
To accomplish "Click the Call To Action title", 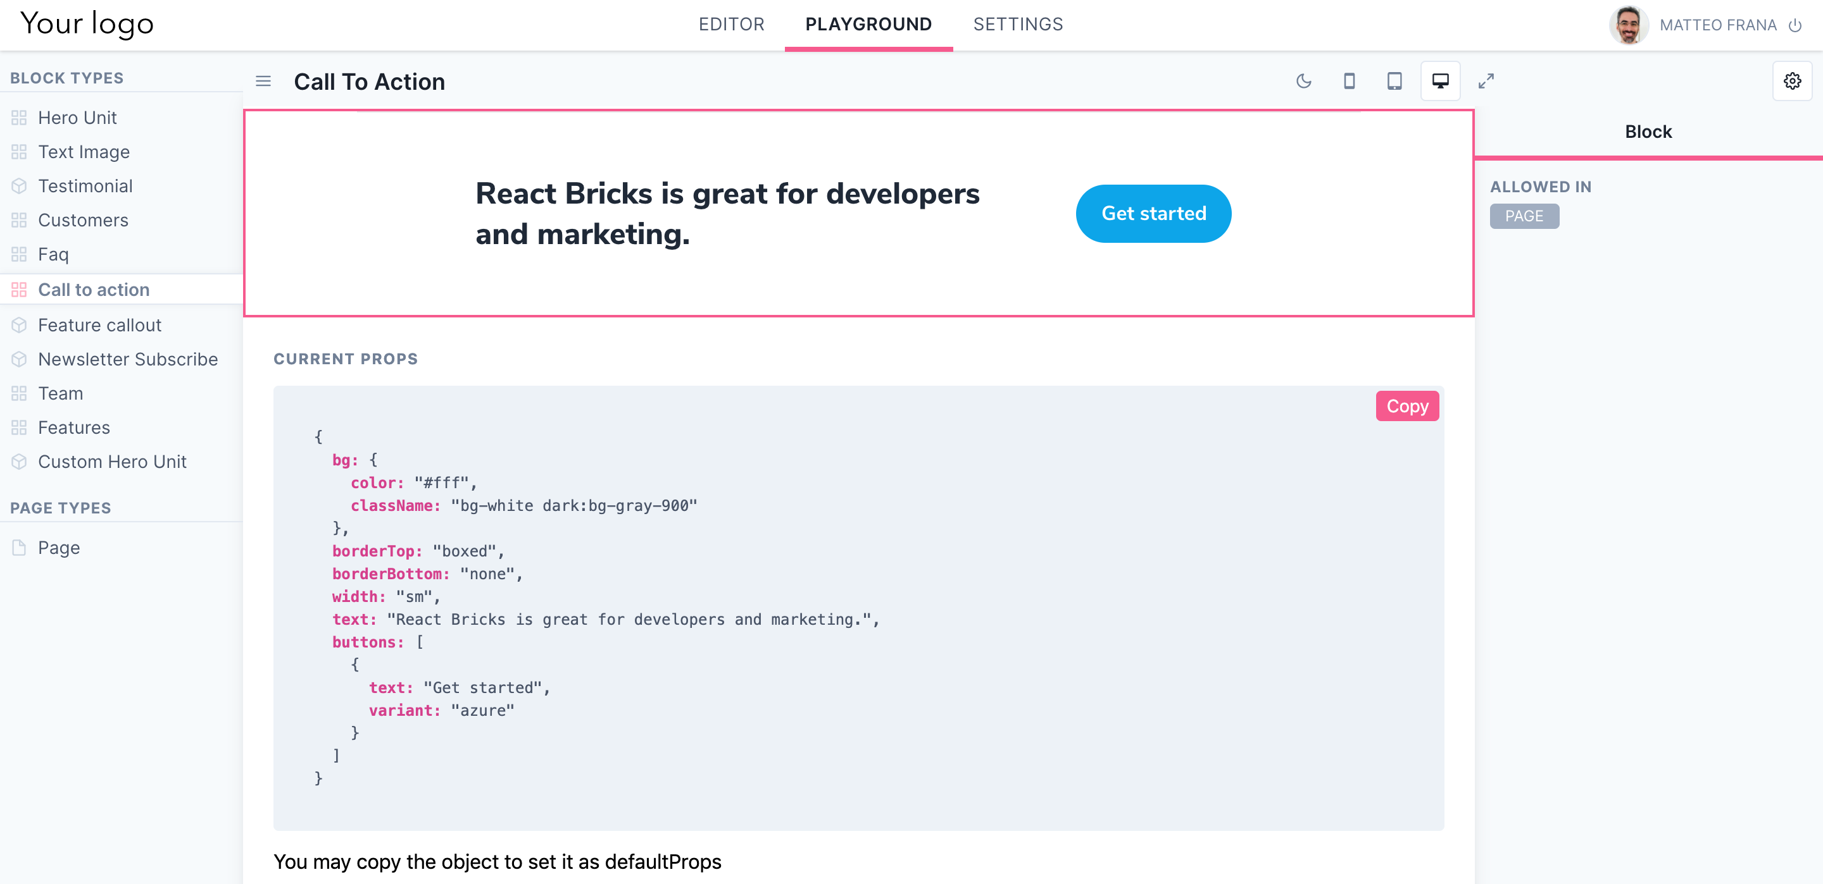I will tap(370, 82).
